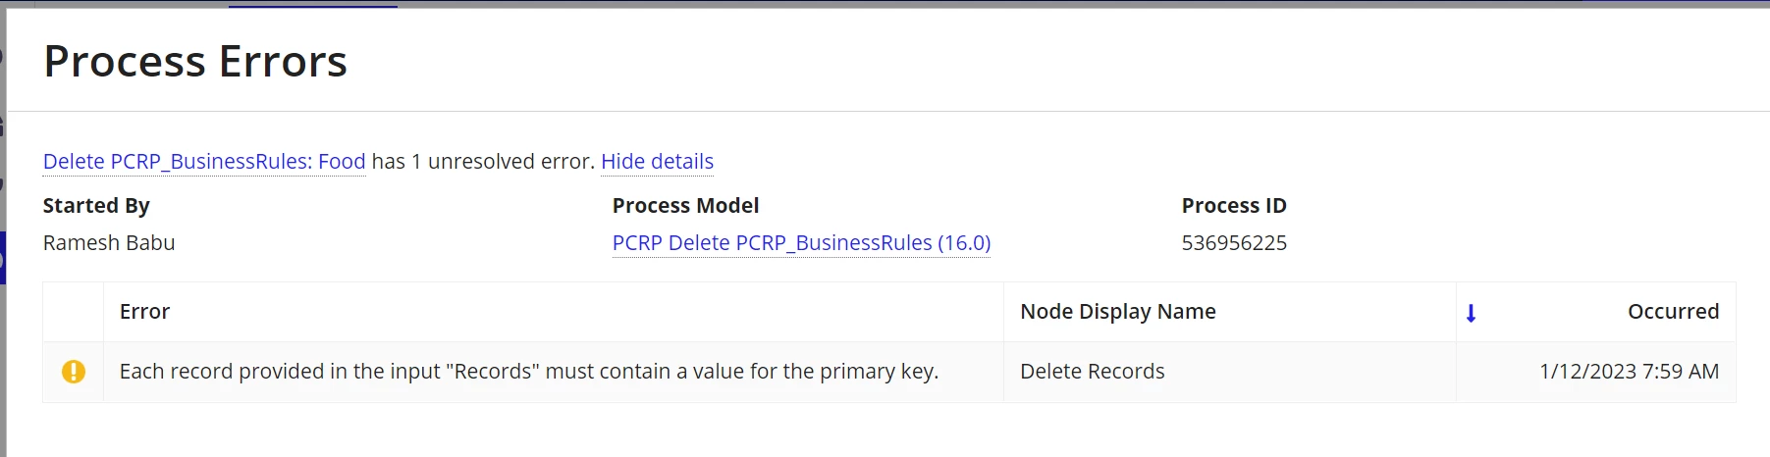This screenshot has width=1770, height=457.
Task: Click the 1/12/2023 7:59 AM timestamp
Action: coord(1629,372)
